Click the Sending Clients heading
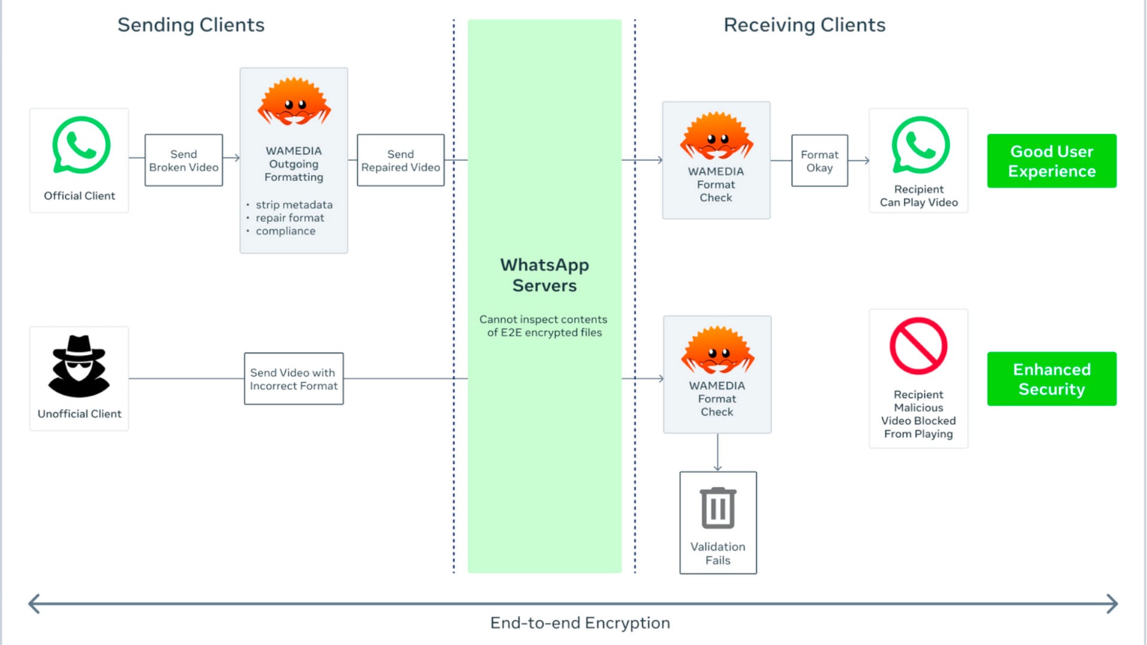 coord(191,25)
